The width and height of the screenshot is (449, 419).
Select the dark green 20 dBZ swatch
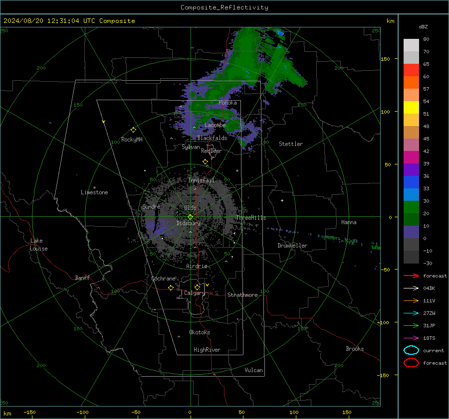(411, 220)
